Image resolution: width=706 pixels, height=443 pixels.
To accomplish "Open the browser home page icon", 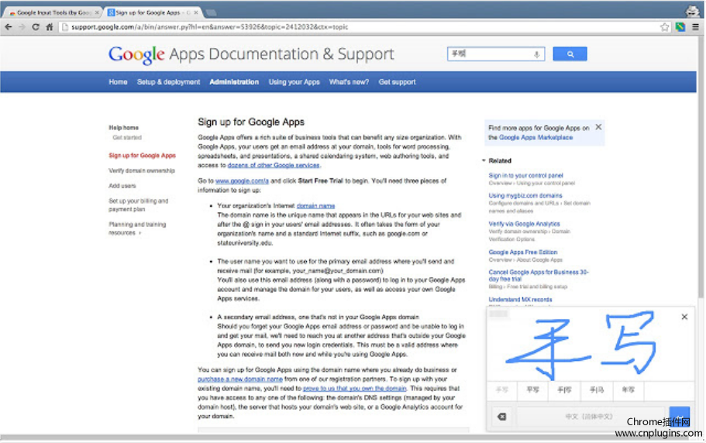I will click(50, 27).
